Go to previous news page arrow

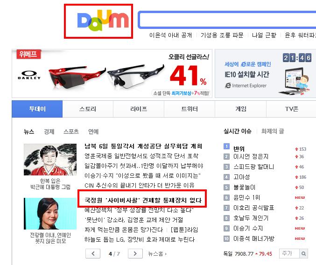point(93,253)
